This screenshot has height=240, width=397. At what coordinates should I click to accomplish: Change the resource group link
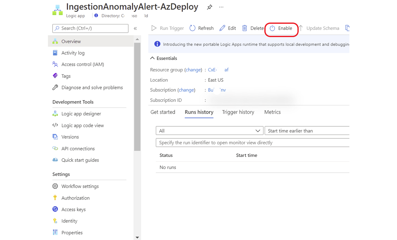click(193, 70)
